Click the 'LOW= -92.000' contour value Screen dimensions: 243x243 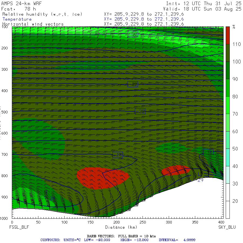point(97,240)
